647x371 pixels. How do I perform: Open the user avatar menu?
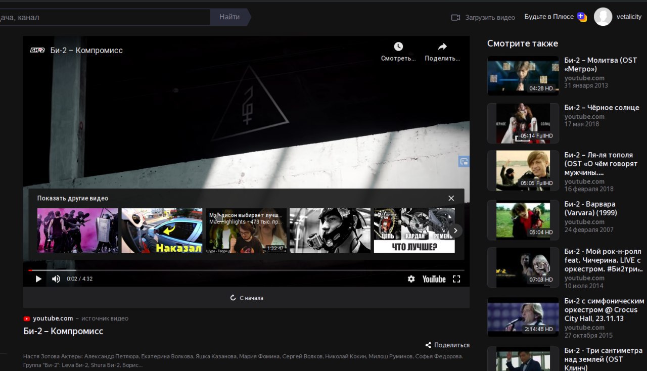(603, 17)
